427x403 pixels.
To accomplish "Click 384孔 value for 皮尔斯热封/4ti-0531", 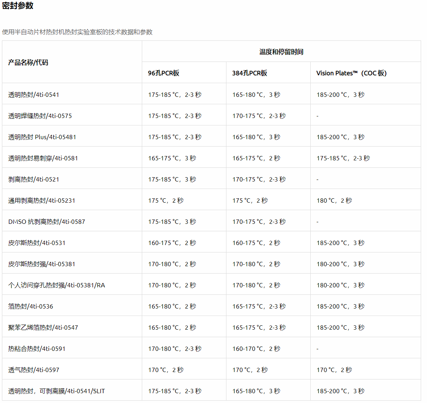I will [256, 243].
